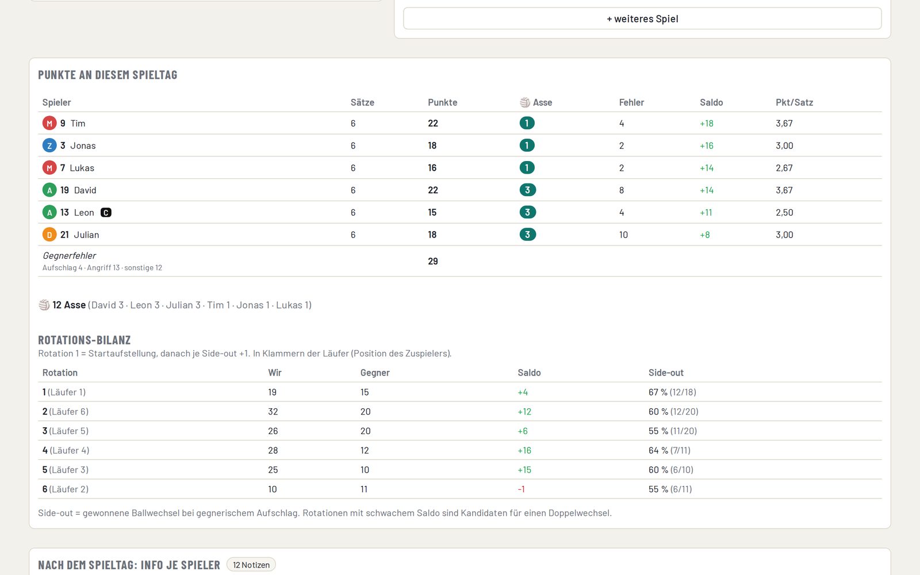Select the row for rotation '6 (Läufer 2)'

459,489
